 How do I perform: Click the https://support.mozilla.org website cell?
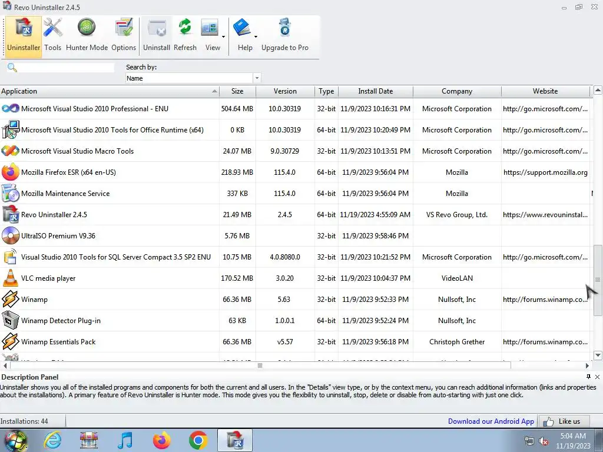point(545,172)
